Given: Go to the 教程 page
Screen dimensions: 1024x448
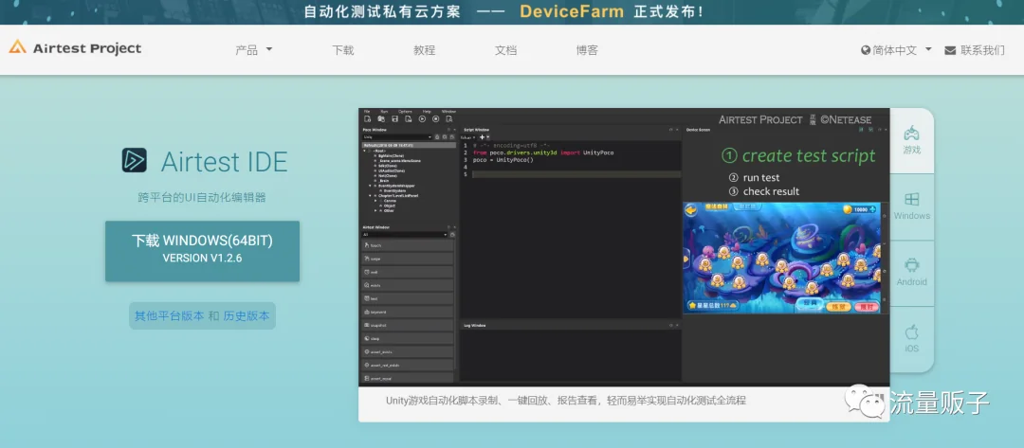Looking at the screenshot, I should tap(424, 50).
